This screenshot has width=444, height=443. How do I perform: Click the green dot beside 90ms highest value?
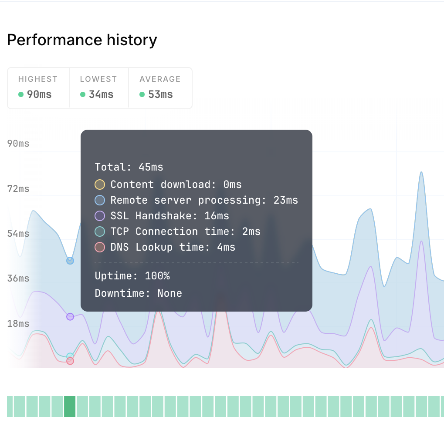(21, 94)
